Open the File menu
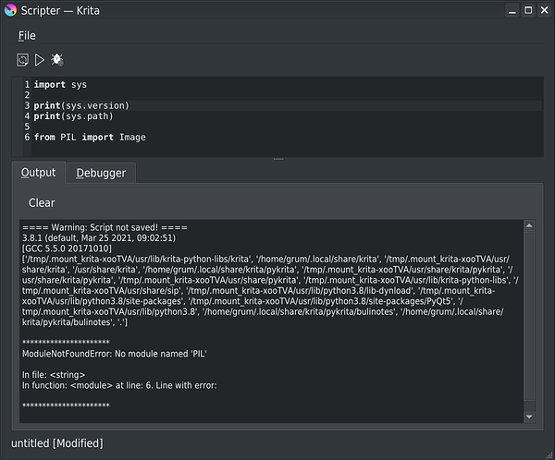This screenshot has width=555, height=460. [x=27, y=36]
